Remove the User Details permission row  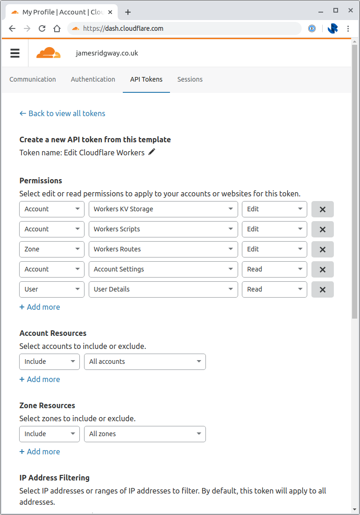coord(323,289)
